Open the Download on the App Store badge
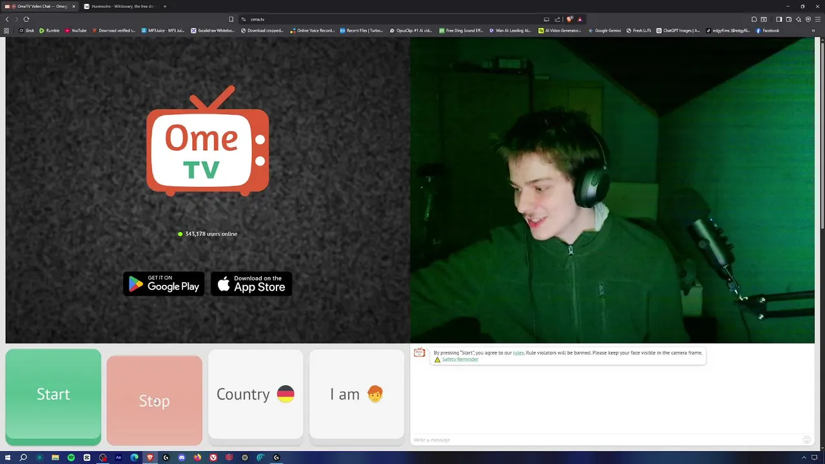 251,284
